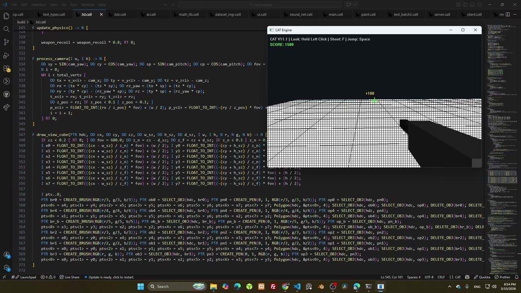Show hidden icons chevron in system tray
The image size is (521, 293).
[x=450, y=286]
